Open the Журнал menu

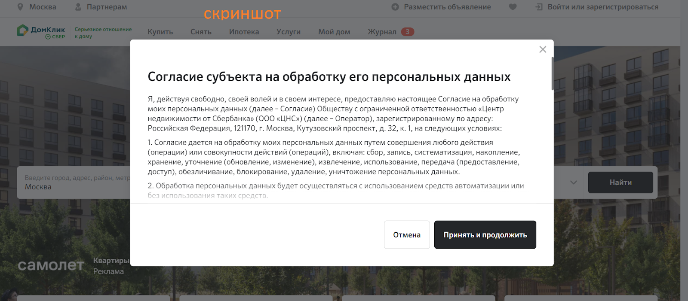tap(382, 32)
